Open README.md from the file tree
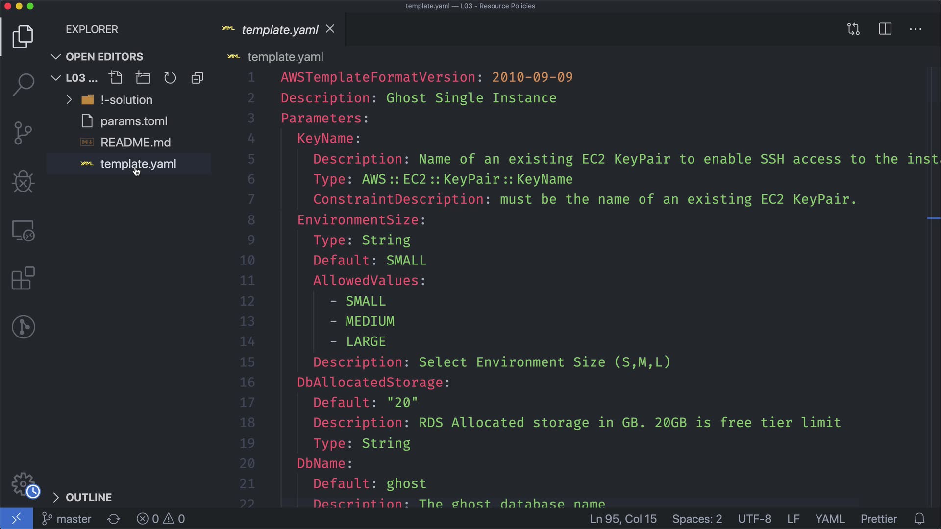941x529 pixels. pyautogui.click(x=135, y=143)
